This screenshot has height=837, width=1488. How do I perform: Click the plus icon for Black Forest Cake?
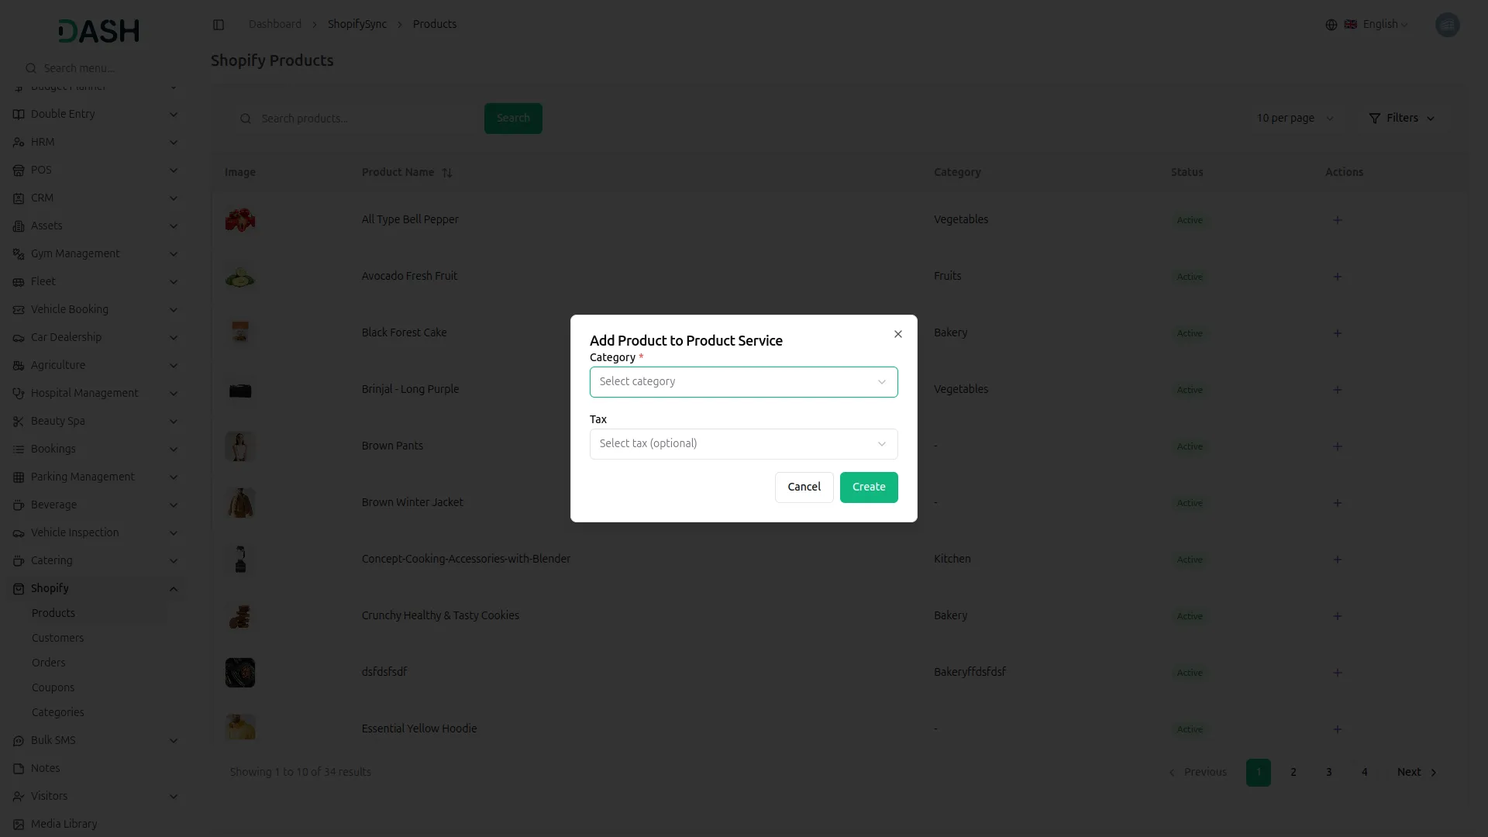1338,333
